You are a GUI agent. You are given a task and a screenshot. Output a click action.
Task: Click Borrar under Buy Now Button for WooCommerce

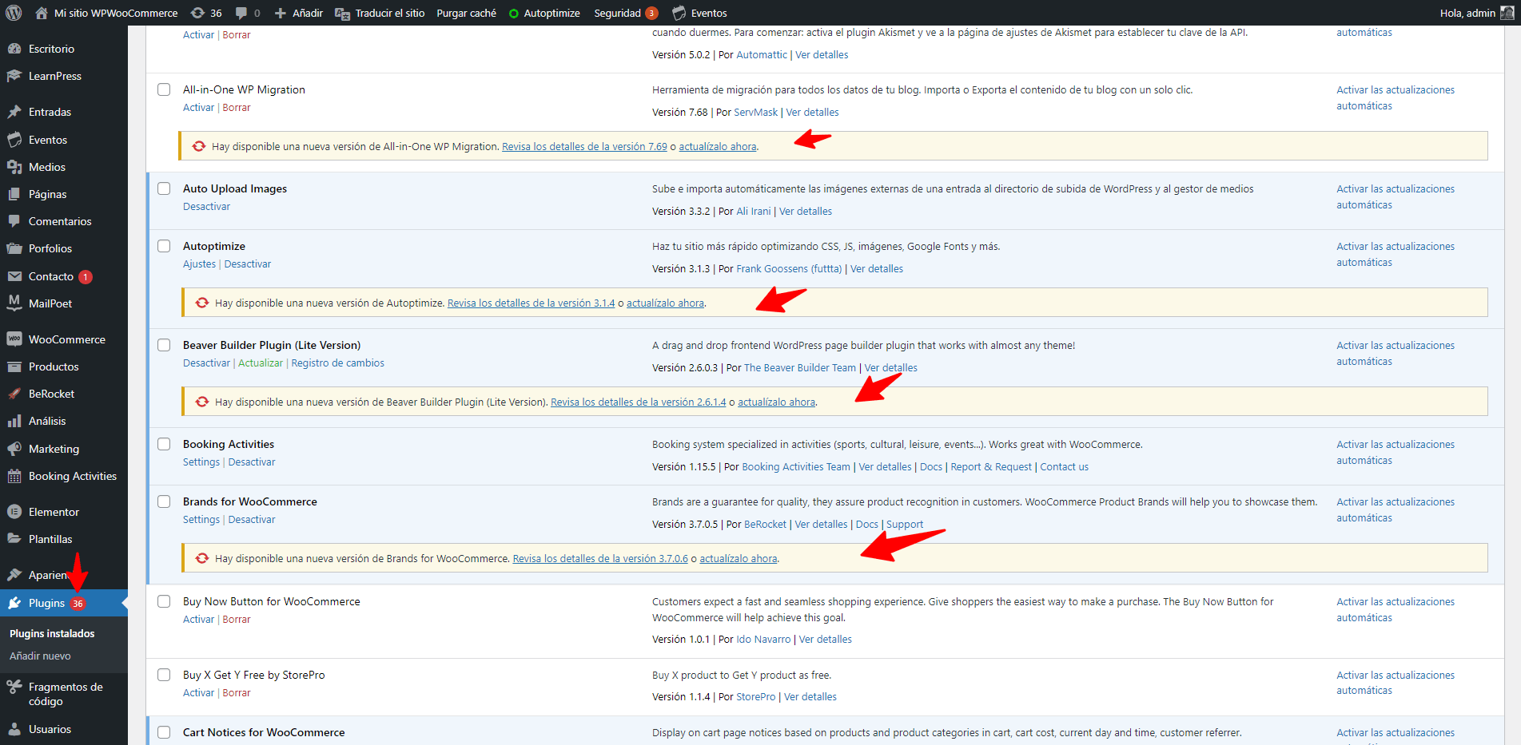237,619
